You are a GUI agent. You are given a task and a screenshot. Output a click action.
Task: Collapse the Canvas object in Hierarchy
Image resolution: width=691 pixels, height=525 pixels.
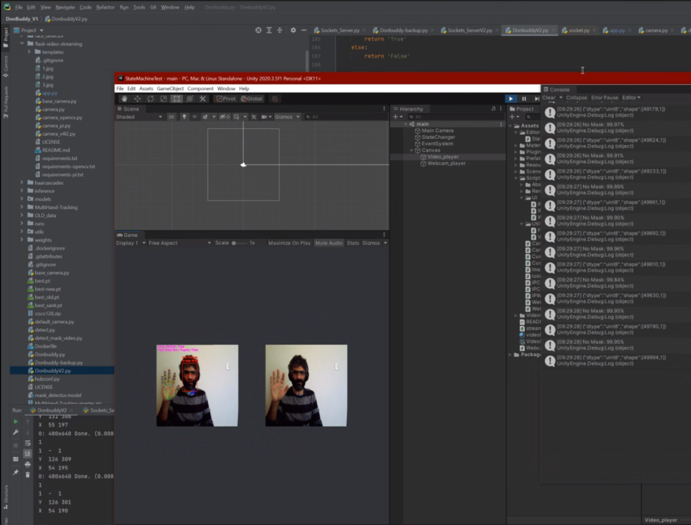[411, 150]
